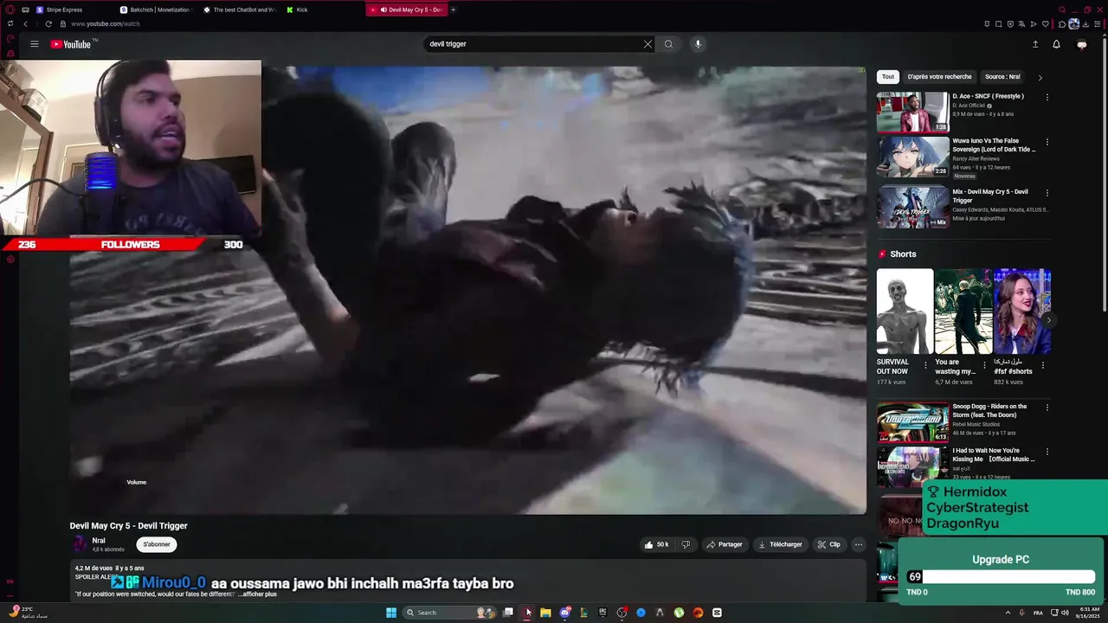Switch to the Kick tab
The height and width of the screenshot is (623, 1108).
click(x=322, y=10)
